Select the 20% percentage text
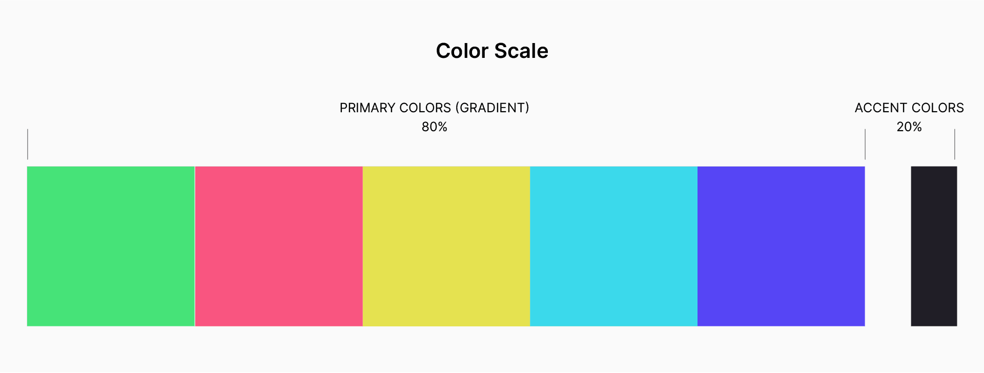This screenshot has width=984, height=373. click(x=909, y=127)
